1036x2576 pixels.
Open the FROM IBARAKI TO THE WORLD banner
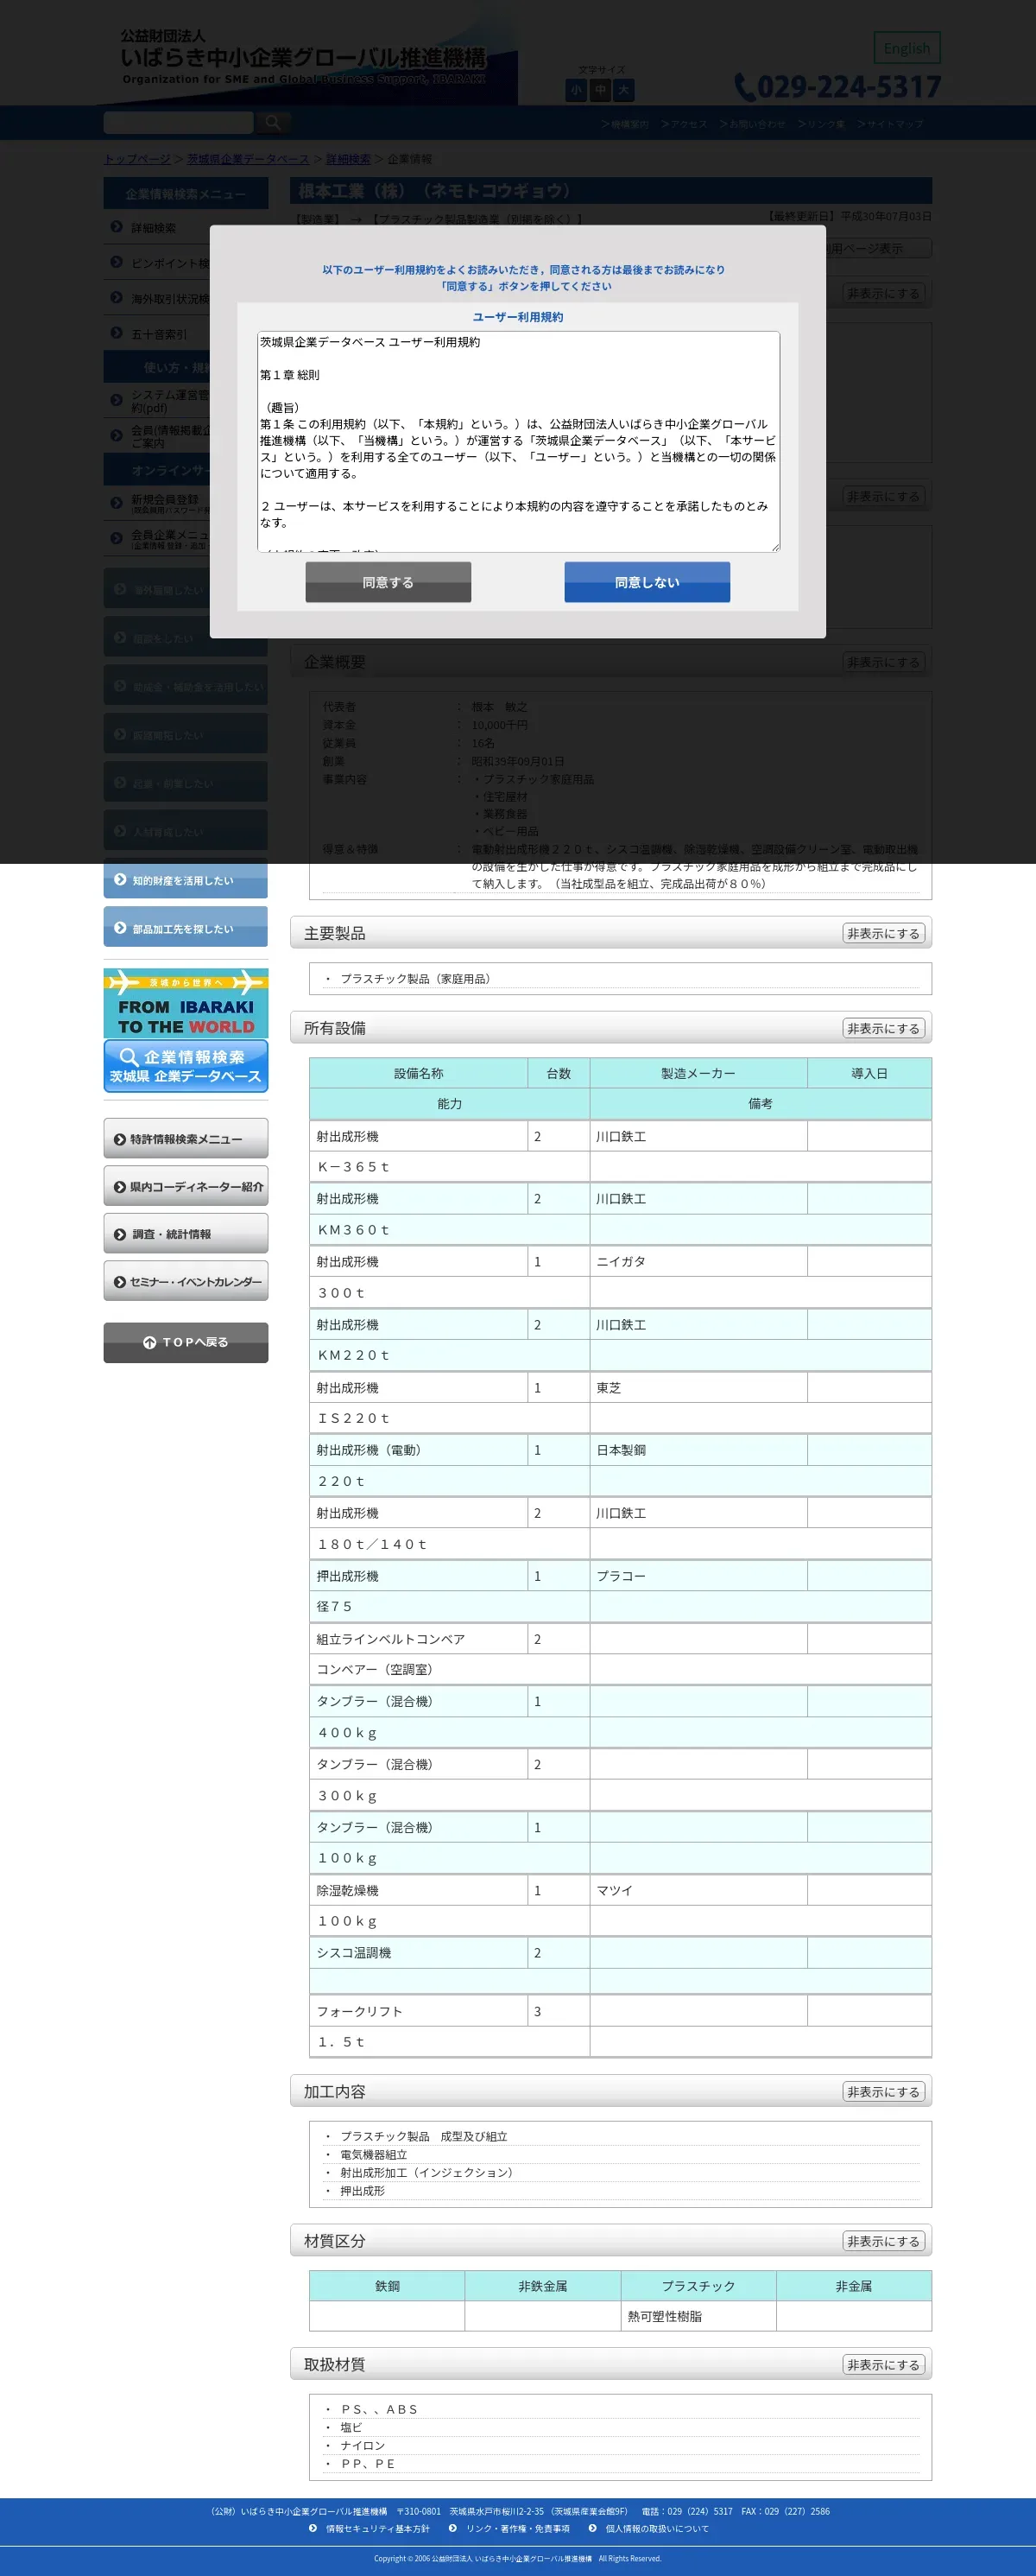(186, 1003)
